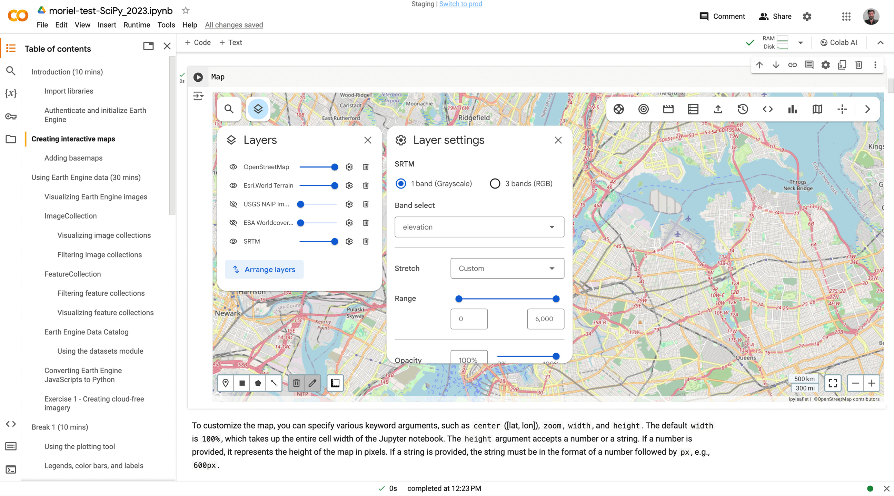Select the 1 band (Grayscale) radio button

click(401, 183)
